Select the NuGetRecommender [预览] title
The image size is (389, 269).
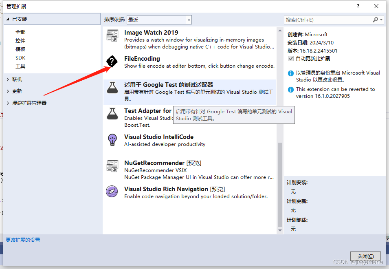(163, 163)
